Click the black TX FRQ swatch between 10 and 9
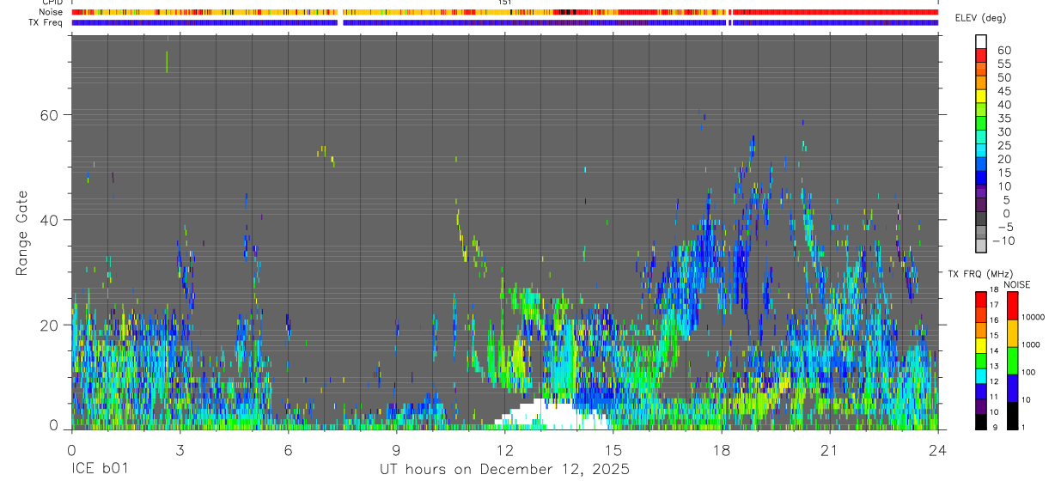 pos(981,422)
